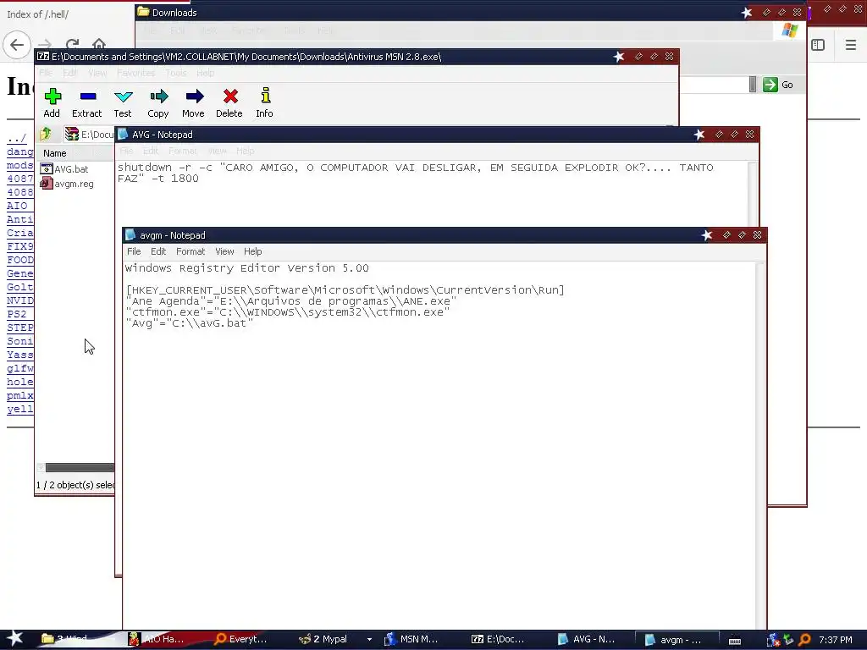
Task: Open Format menu in AVG Notepad
Action: [x=183, y=151]
